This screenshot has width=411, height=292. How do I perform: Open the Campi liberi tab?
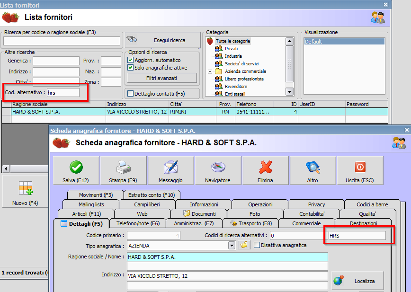pyautogui.click(x=147, y=204)
